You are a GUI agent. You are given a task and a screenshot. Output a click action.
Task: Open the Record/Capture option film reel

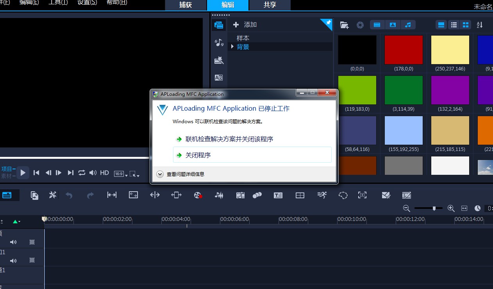click(x=198, y=195)
